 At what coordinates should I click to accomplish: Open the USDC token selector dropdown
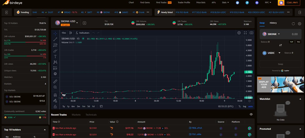(x=271, y=53)
